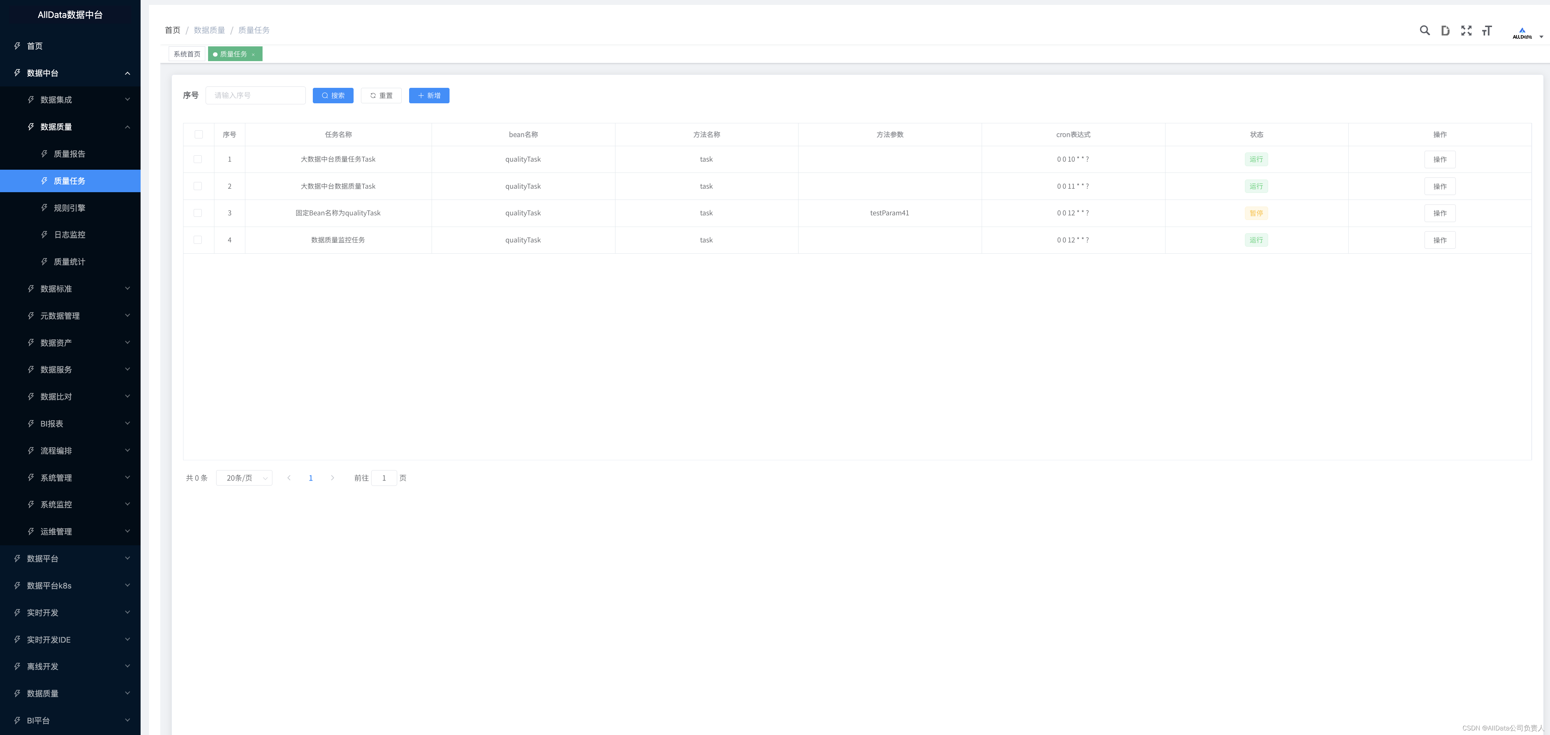Go to previous page arrow
Viewport: 1550px width, 735px height.
coord(289,478)
